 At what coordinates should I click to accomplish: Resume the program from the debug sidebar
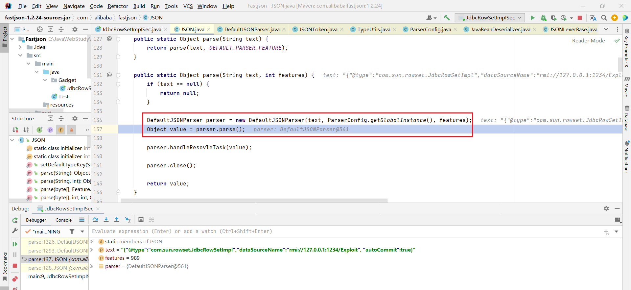15,244
